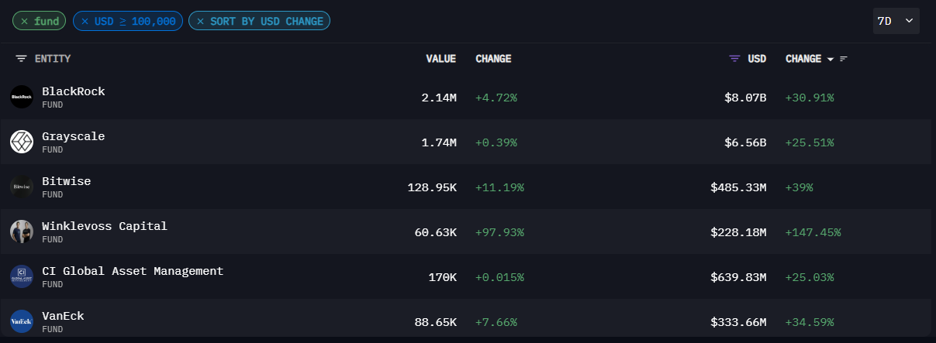Image resolution: width=936 pixels, height=343 pixels.
Task: Click the BlackRock logo icon
Action: 22,97
